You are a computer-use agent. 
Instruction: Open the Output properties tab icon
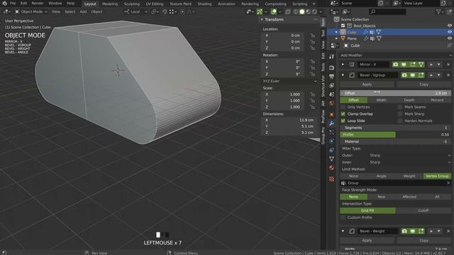tap(332, 76)
